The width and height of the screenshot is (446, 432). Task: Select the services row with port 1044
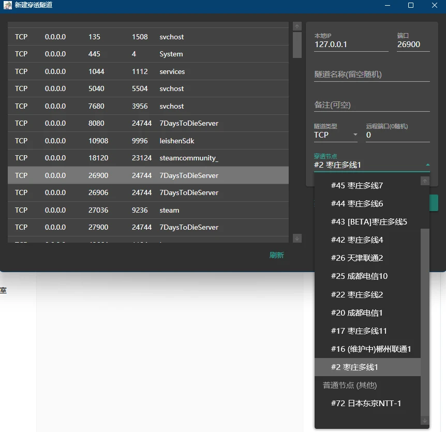pos(148,71)
